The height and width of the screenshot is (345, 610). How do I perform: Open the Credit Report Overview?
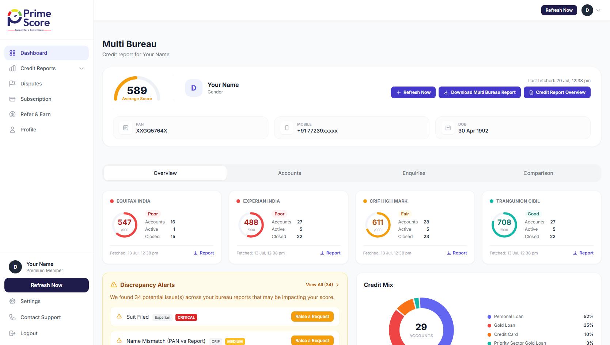pos(557,92)
